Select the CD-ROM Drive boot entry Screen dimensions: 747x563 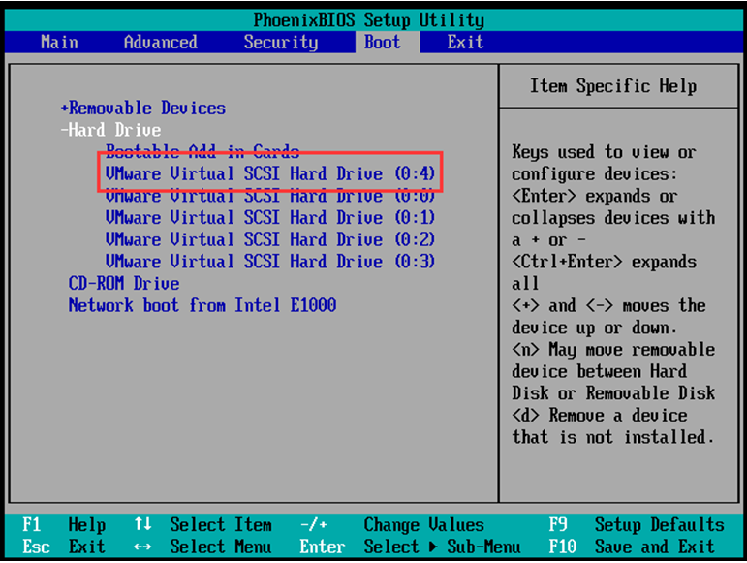pyautogui.click(x=124, y=283)
